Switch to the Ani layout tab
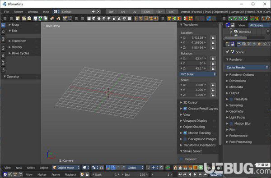This screenshot has width=271, height=178. [123, 12]
